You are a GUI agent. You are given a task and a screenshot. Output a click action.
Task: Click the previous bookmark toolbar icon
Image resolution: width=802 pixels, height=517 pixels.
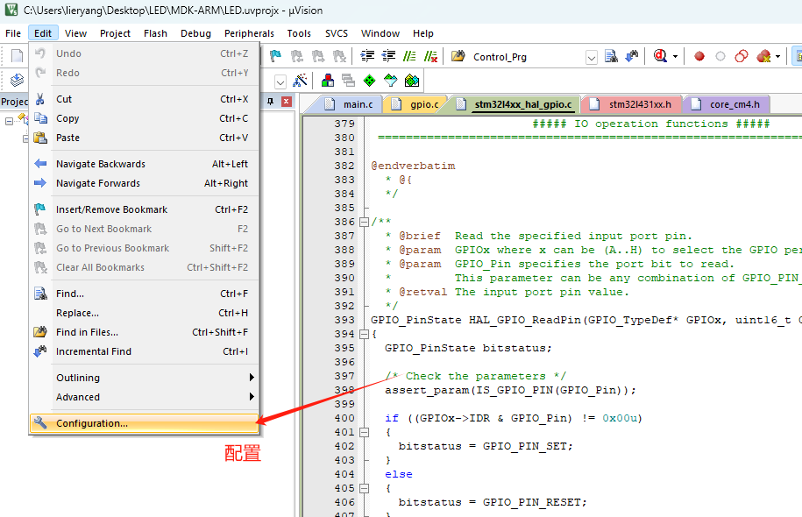point(296,56)
